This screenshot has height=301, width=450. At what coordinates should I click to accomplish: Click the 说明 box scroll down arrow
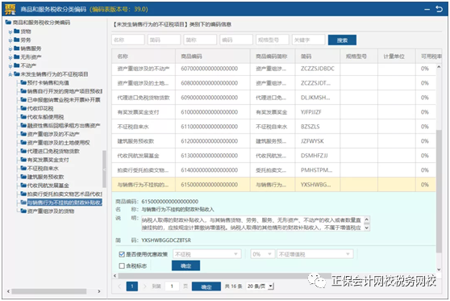(x=366, y=228)
